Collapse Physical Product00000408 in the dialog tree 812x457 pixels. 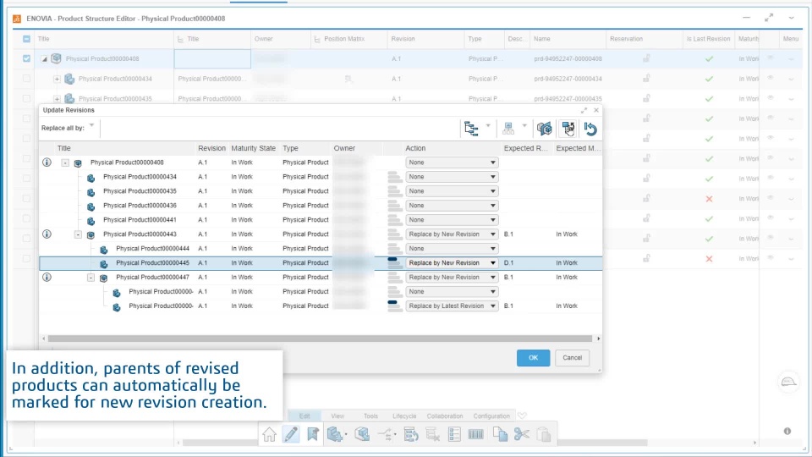coord(65,162)
